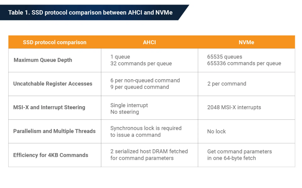Select the 65535 queues cell text
This screenshot has width=302, height=188.
[x=225, y=57]
